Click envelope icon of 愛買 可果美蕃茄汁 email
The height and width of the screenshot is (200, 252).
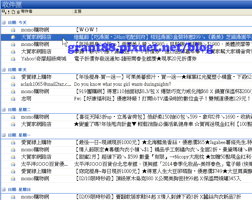tap(13, 77)
